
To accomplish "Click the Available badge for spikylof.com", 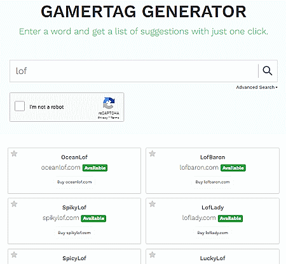I will (93, 218).
